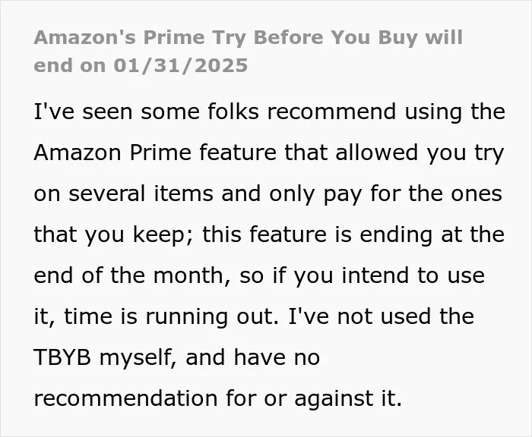The image size is (532, 437).
Task: Click the word "recommend" on the first body line
Action: (x=331, y=112)
